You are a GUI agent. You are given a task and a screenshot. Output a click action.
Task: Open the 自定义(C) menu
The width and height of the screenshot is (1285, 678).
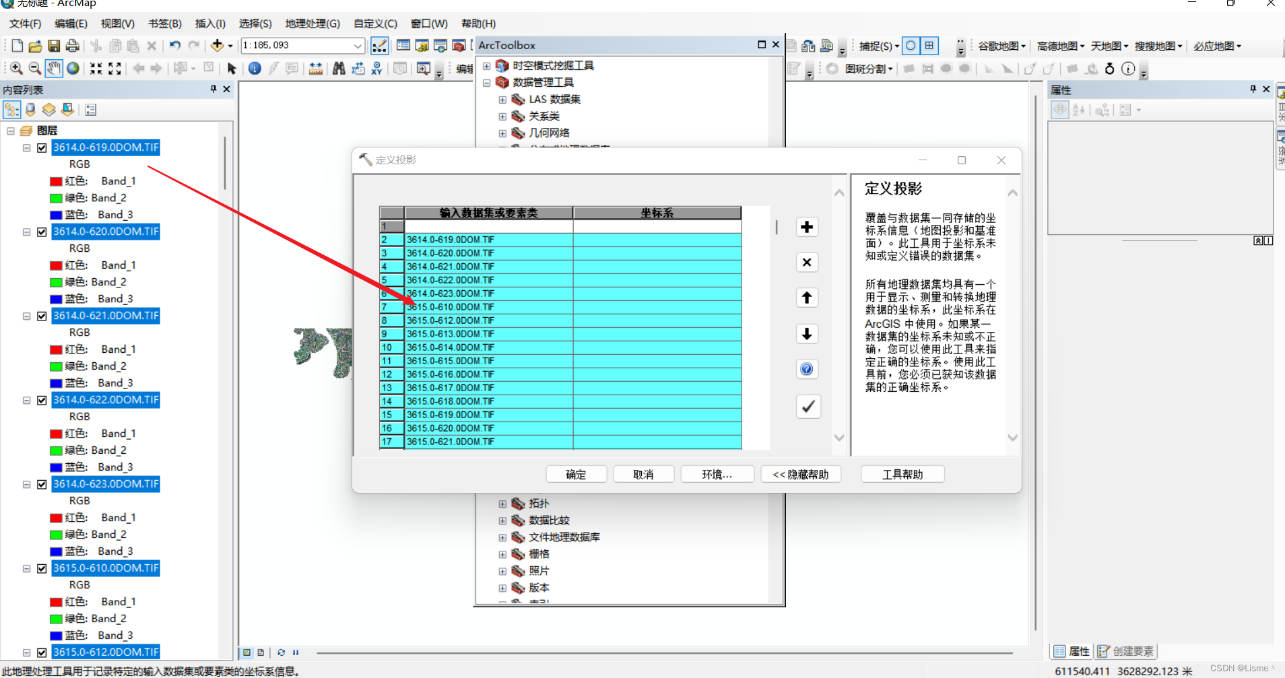click(x=375, y=24)
